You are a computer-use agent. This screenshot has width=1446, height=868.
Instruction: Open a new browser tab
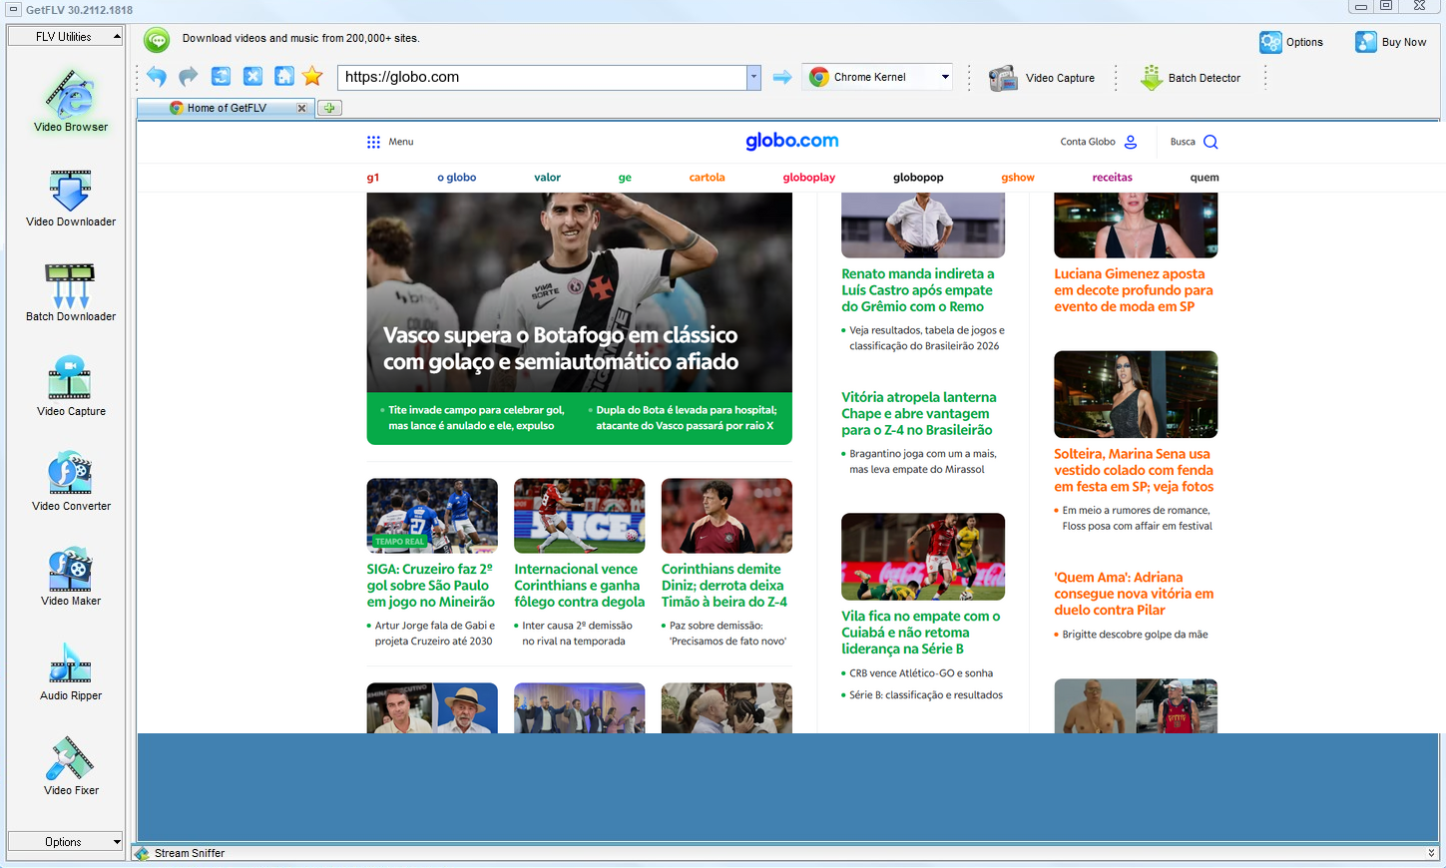pos(329,108)
